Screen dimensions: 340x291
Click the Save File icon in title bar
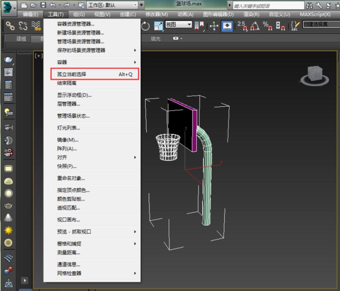43,5
